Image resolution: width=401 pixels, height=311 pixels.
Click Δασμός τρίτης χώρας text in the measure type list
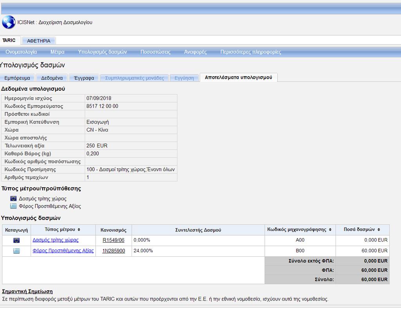[43, 198]
